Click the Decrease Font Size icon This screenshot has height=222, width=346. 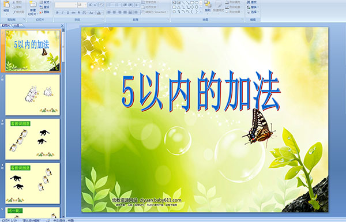(95, 5)
